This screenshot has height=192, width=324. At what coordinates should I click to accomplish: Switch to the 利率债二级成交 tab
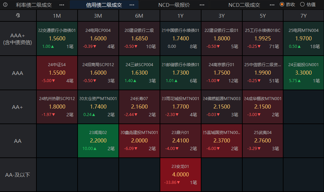34,5
